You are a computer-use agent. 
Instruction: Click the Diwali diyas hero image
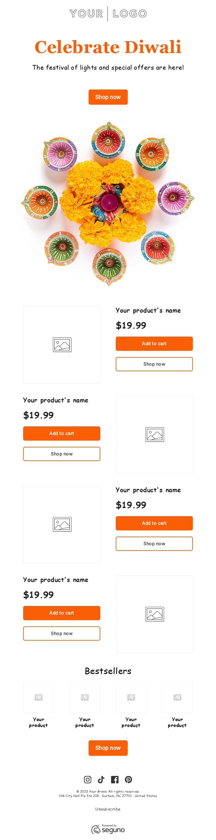pyautogui.click(x=108, y=204)
